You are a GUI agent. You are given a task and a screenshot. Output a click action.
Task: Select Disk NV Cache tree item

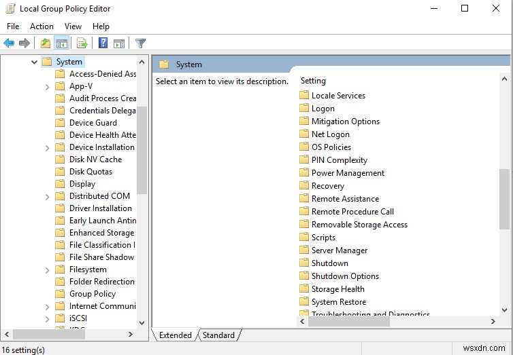pyautogui.click(x=95, y=160)
